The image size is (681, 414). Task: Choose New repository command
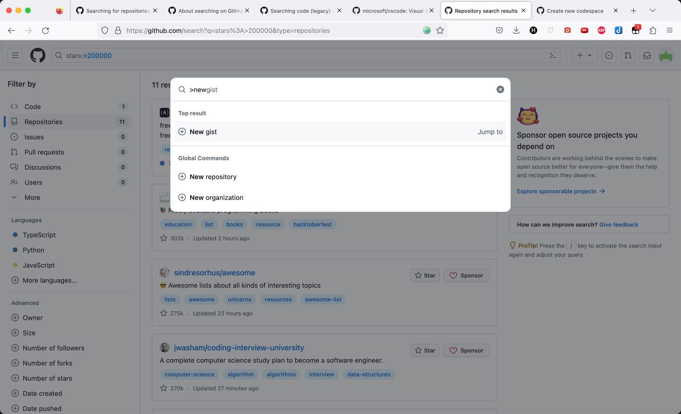coord(340,176)
